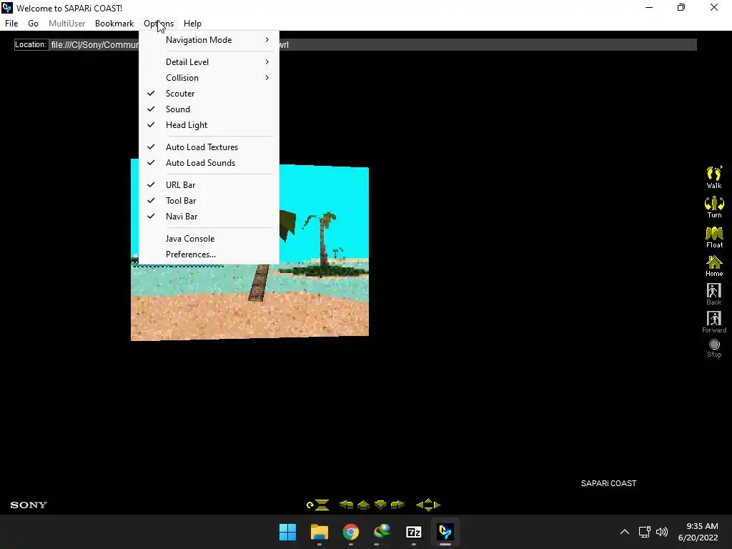Expand the Detail Level submenu
Viewport: 732px width, 549px height.
pyautogui.click(x=209, y=62)
